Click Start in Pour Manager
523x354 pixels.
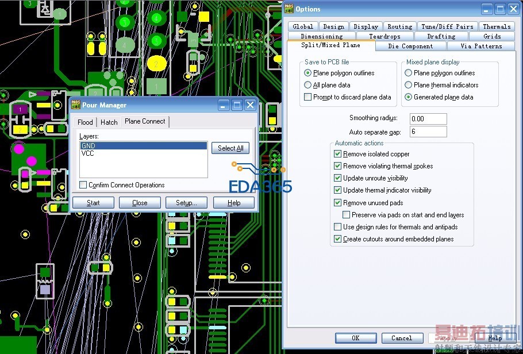[x=93, y=203]
